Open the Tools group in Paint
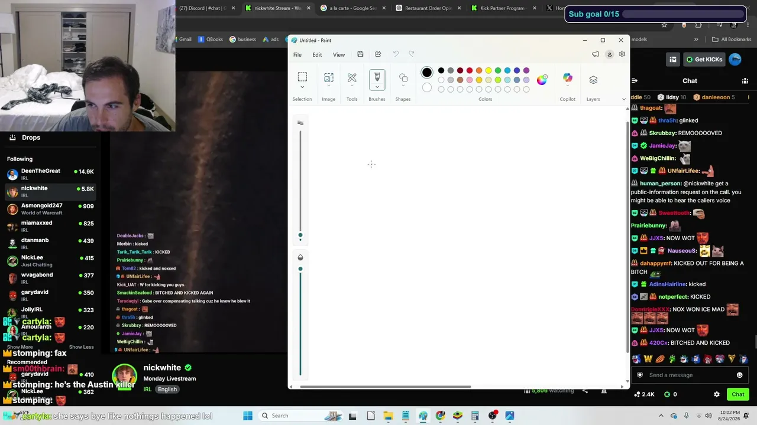This screenshot has height=425, width=757. pos(352,78)
